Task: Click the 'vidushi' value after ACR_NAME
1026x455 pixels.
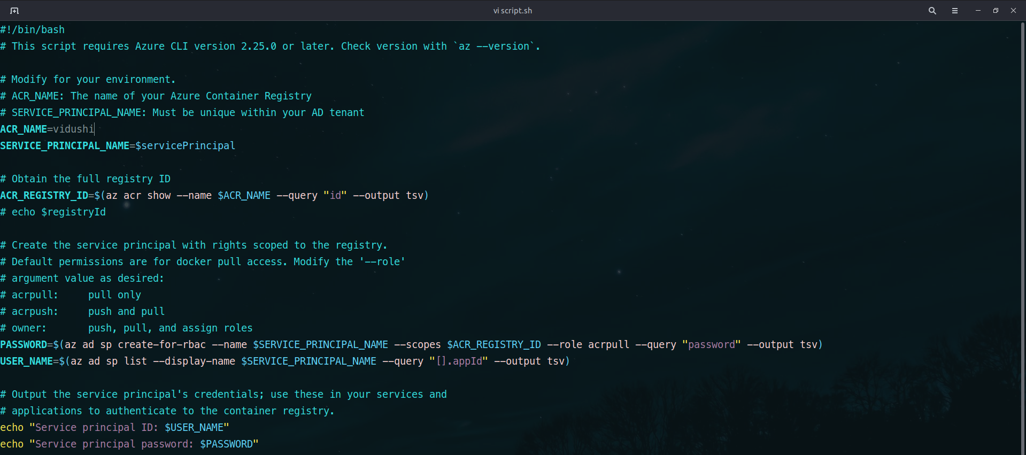Action: tap(73, 129)
